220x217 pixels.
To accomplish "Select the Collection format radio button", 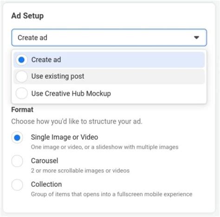I will [17, 185].
